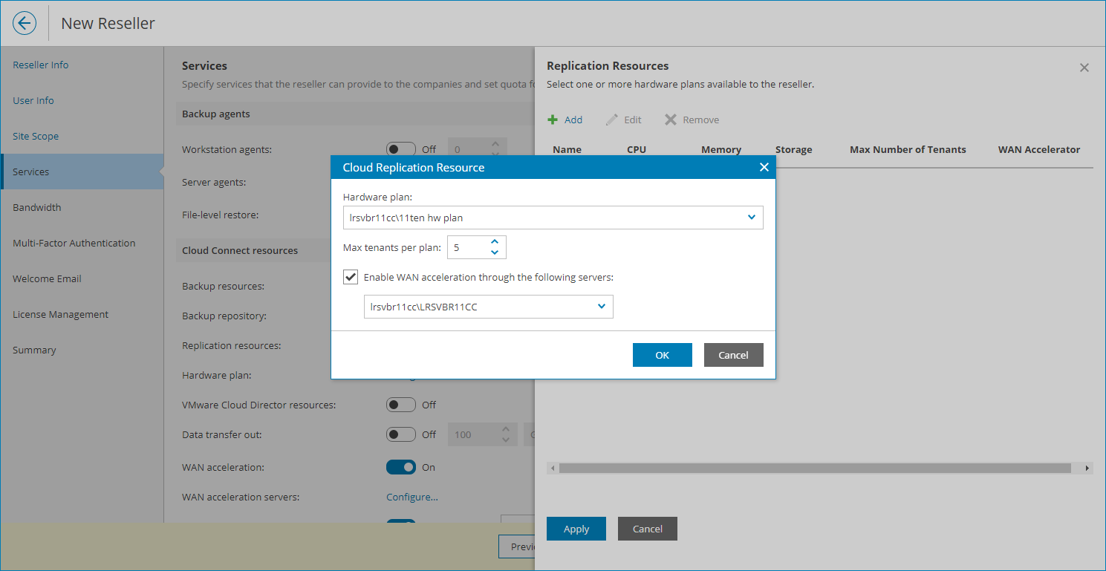Screen dimensions: 1106x571
Task: Cancel the Cloud Replication Resource dialog
Action: pyautogui.click(x=734, y=355)
